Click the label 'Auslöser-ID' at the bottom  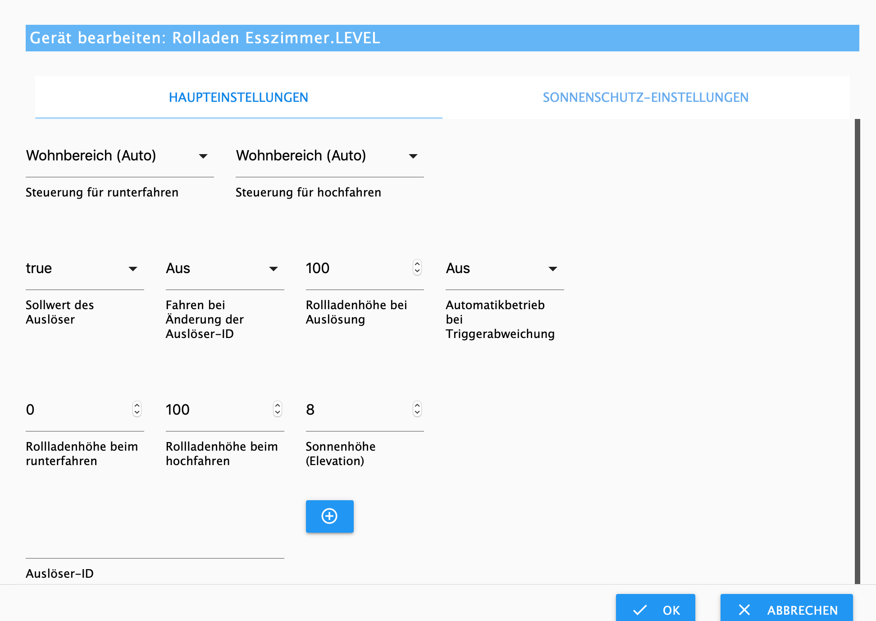tap(59, 573)
